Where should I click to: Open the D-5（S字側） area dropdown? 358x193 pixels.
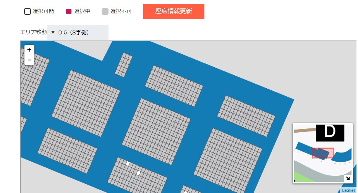click(x=78, y=32)
